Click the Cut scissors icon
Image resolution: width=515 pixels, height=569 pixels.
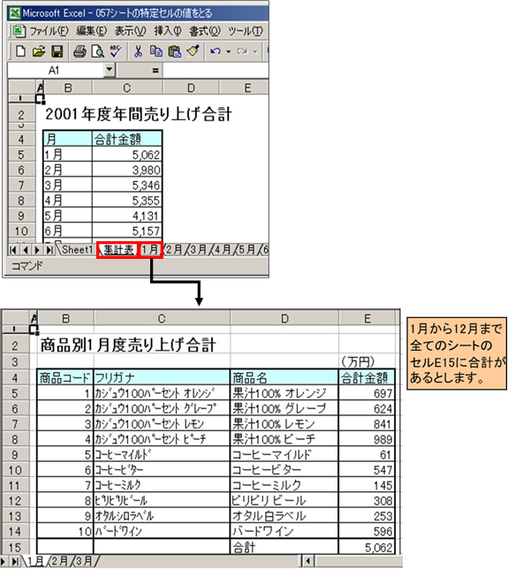138,51
